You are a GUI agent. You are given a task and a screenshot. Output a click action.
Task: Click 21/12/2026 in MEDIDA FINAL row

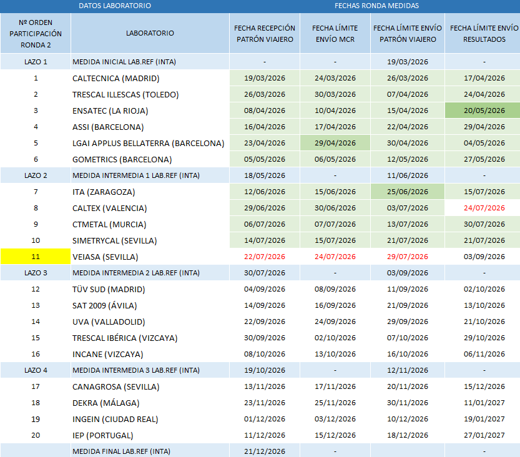[265, 451]
